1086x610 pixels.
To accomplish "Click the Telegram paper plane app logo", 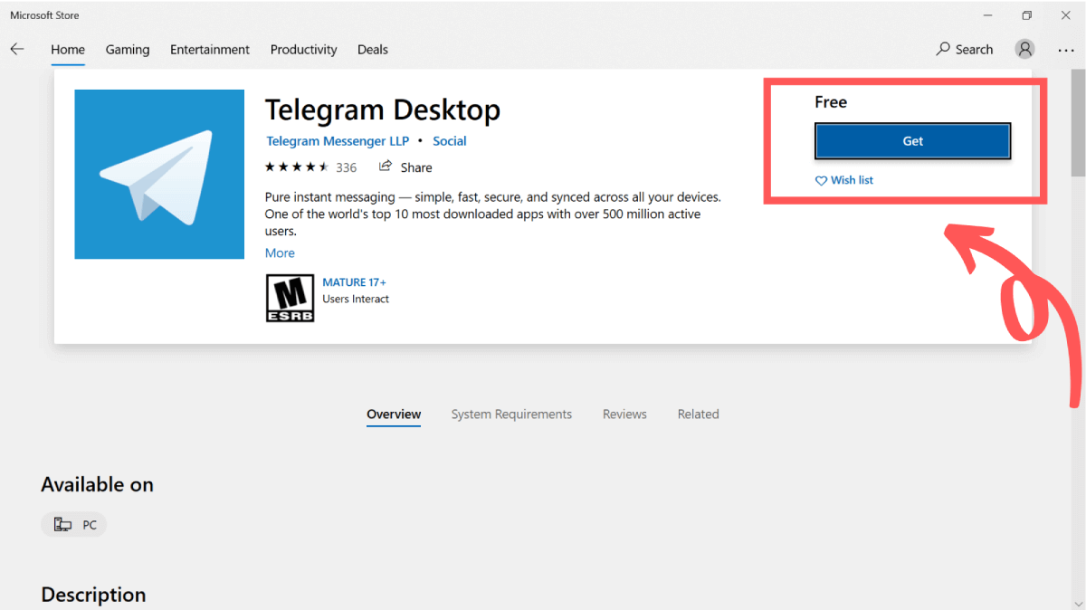I will (x=159, y=174).
